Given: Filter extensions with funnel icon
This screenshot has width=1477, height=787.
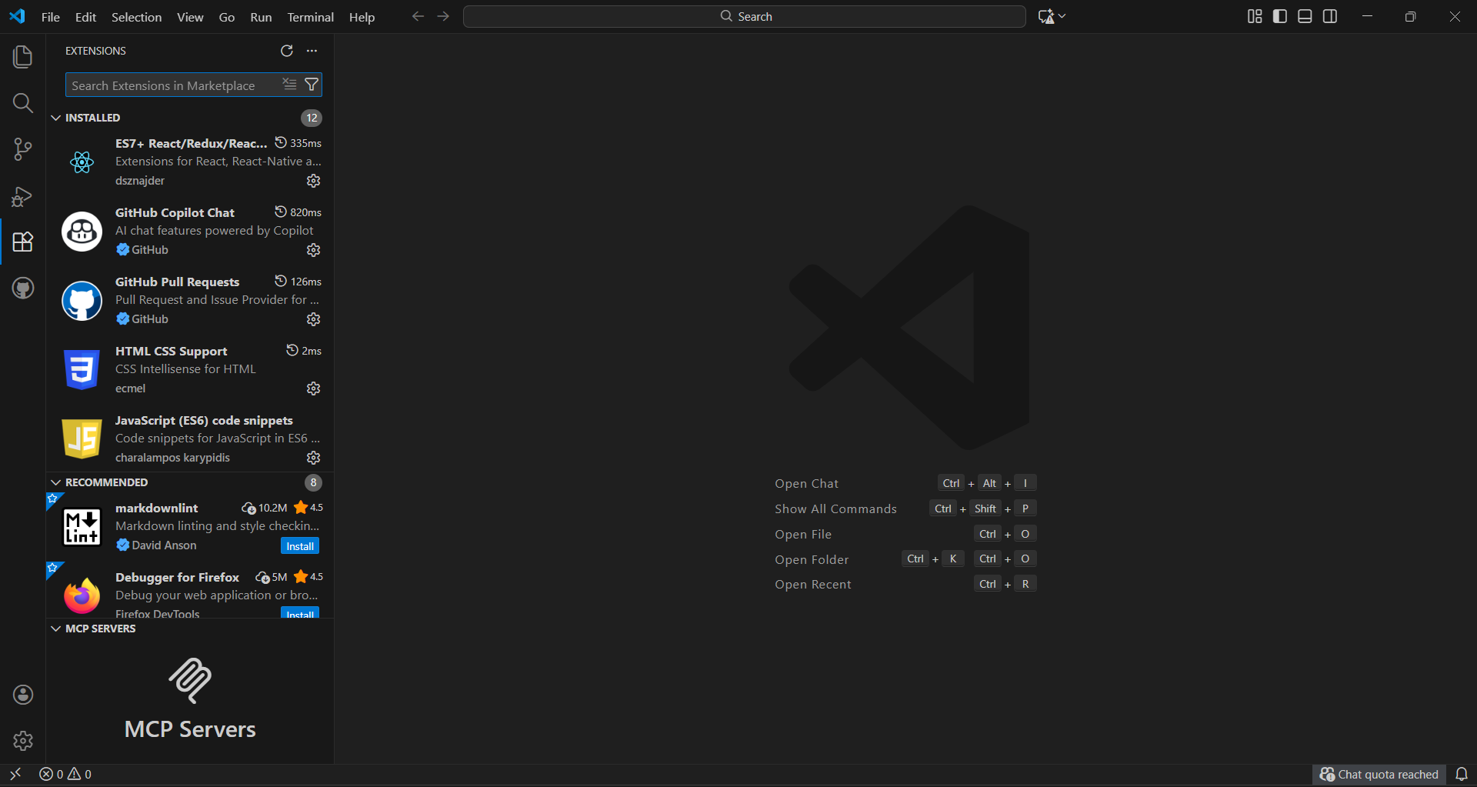Looking at the screenshot, I should point(312,85).
